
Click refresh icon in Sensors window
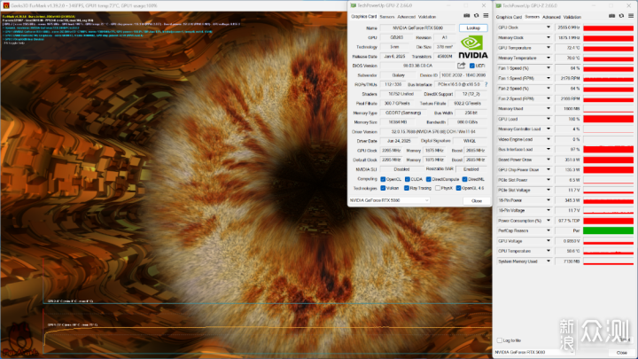[621, 16]
